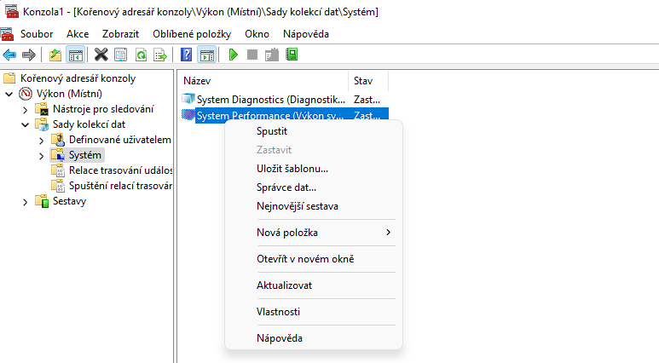The width and height of the screenshot is (659, 363).
Task: Click the blue Back arrow in toolbar
Action: pos(9,55)
